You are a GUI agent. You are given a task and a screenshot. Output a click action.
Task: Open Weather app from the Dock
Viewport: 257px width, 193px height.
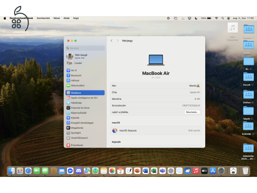tap(188, 171)
